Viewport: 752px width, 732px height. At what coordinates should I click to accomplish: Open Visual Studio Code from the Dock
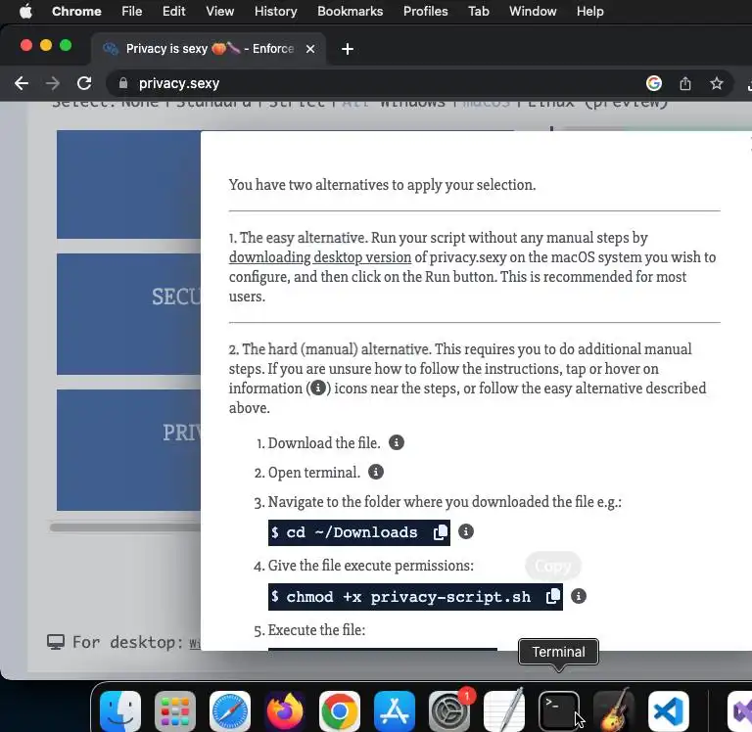click(x=669, y=710)
